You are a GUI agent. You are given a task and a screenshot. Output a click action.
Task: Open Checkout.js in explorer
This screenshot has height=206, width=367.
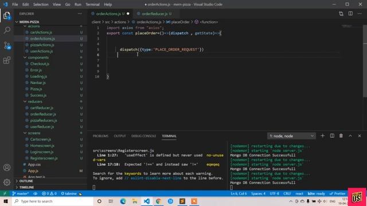click(40, 64)
